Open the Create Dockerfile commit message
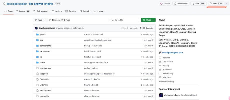The image size is (230, 100). (x=92, y=79)
